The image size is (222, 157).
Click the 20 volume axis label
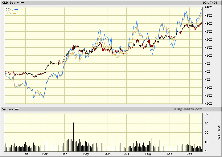(206, 133)
